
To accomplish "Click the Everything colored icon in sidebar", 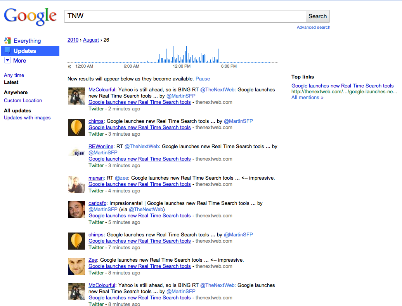I will click(7, 40).
